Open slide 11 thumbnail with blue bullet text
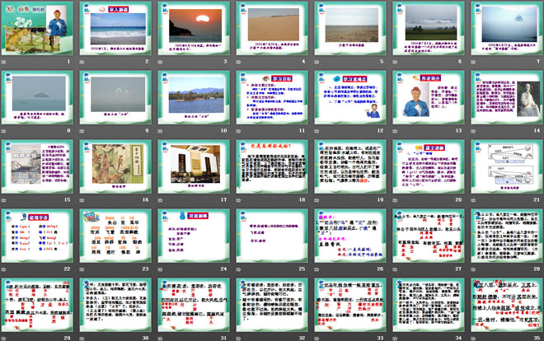 272,98
